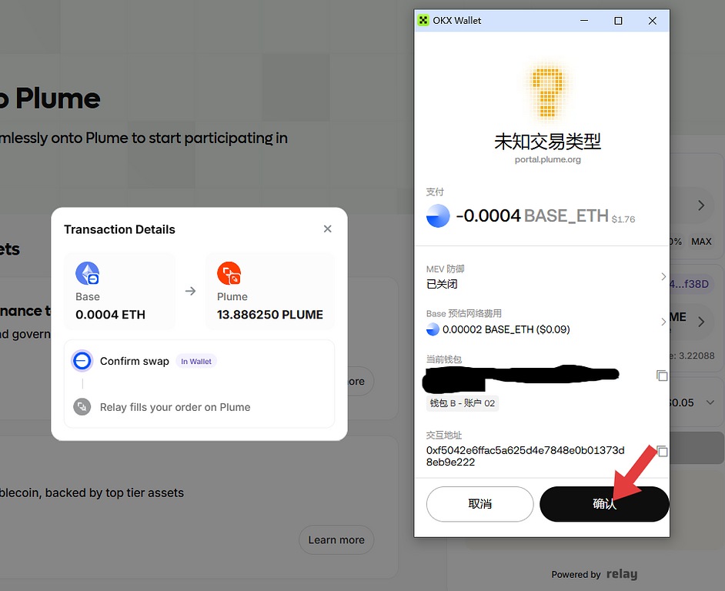725x591 pixels.
Task: Click the In Wallet status badge
Action: (x=195, y=362)
